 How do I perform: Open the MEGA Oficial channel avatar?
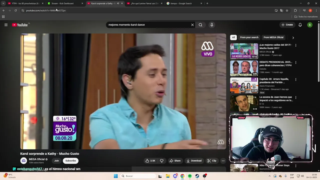click(x=24, y=161)
